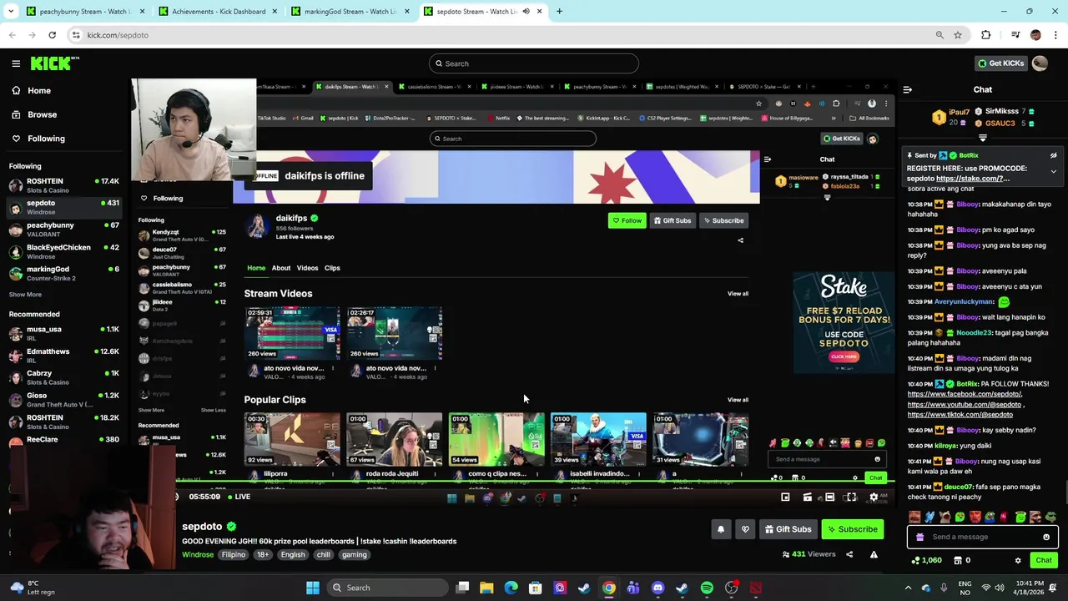
Task: Click the purple gift icon in the chat box
Action: click(919, 538)
